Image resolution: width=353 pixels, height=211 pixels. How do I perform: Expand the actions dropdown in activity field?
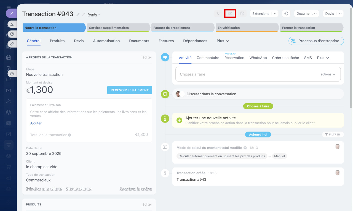pos(328,74)
